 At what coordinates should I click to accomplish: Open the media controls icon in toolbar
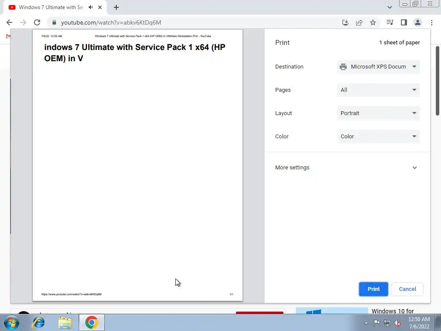coord(390,22)
